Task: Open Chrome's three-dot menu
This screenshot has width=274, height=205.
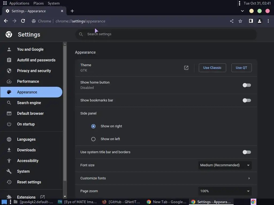Action: tap(268, 21)
